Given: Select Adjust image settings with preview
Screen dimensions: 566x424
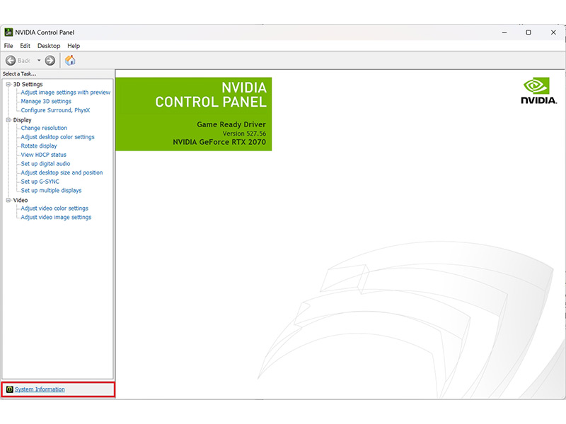Looking at the screenshot, I should click(x=65, y=93).
